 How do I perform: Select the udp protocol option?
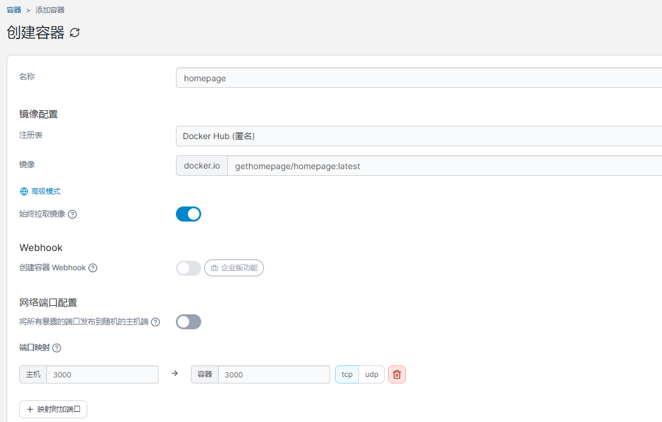372,374
